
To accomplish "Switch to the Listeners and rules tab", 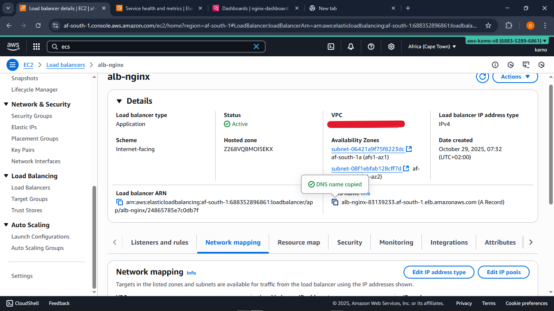I will point(159,242).
